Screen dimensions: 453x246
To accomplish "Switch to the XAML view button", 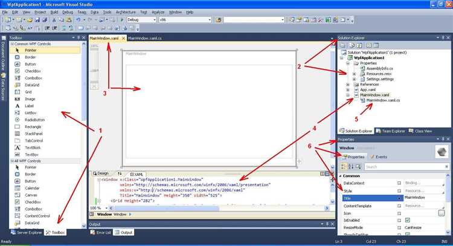I will 137,174.
